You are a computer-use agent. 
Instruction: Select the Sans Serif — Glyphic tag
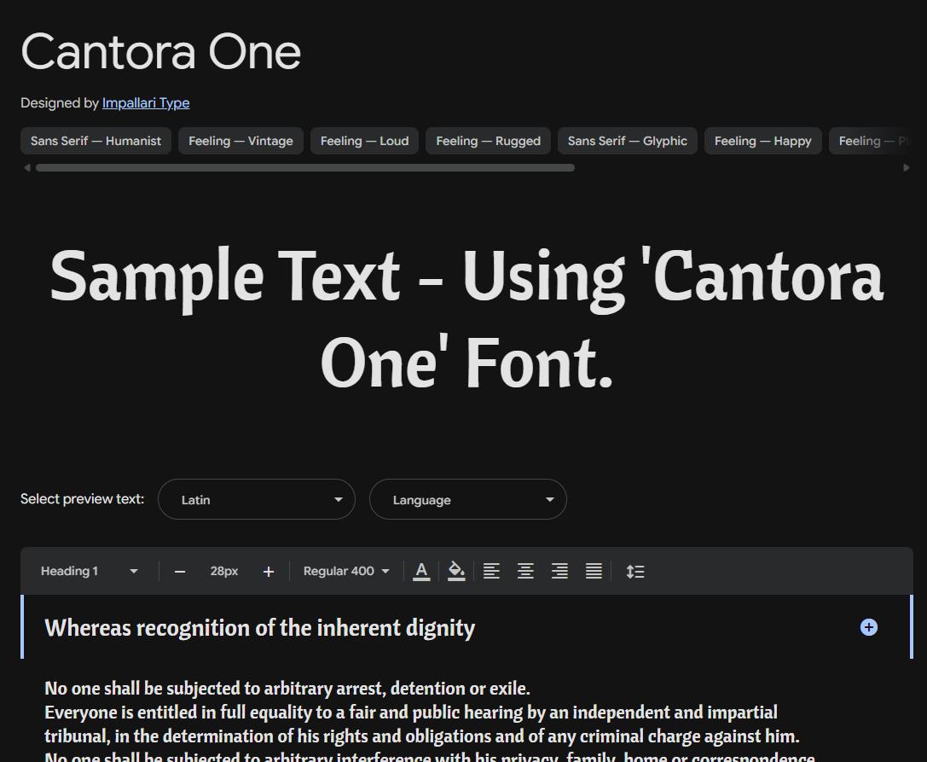point(628,141)
